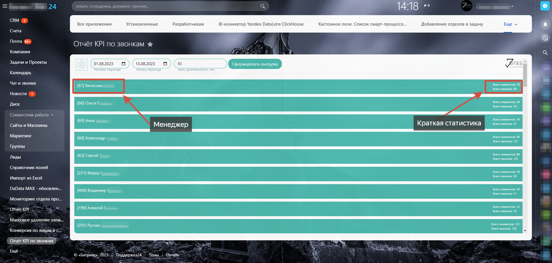
Task: Click the start date field 01.08.2023
Action: pyautogui.click(x=110, y=64)
